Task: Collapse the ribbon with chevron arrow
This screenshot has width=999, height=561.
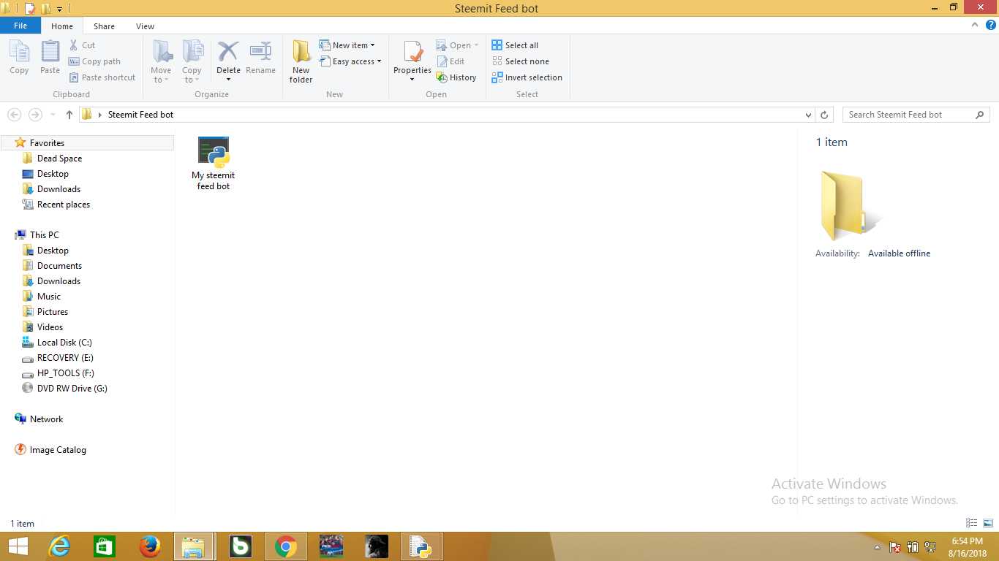Action: [x=975, y=25]
